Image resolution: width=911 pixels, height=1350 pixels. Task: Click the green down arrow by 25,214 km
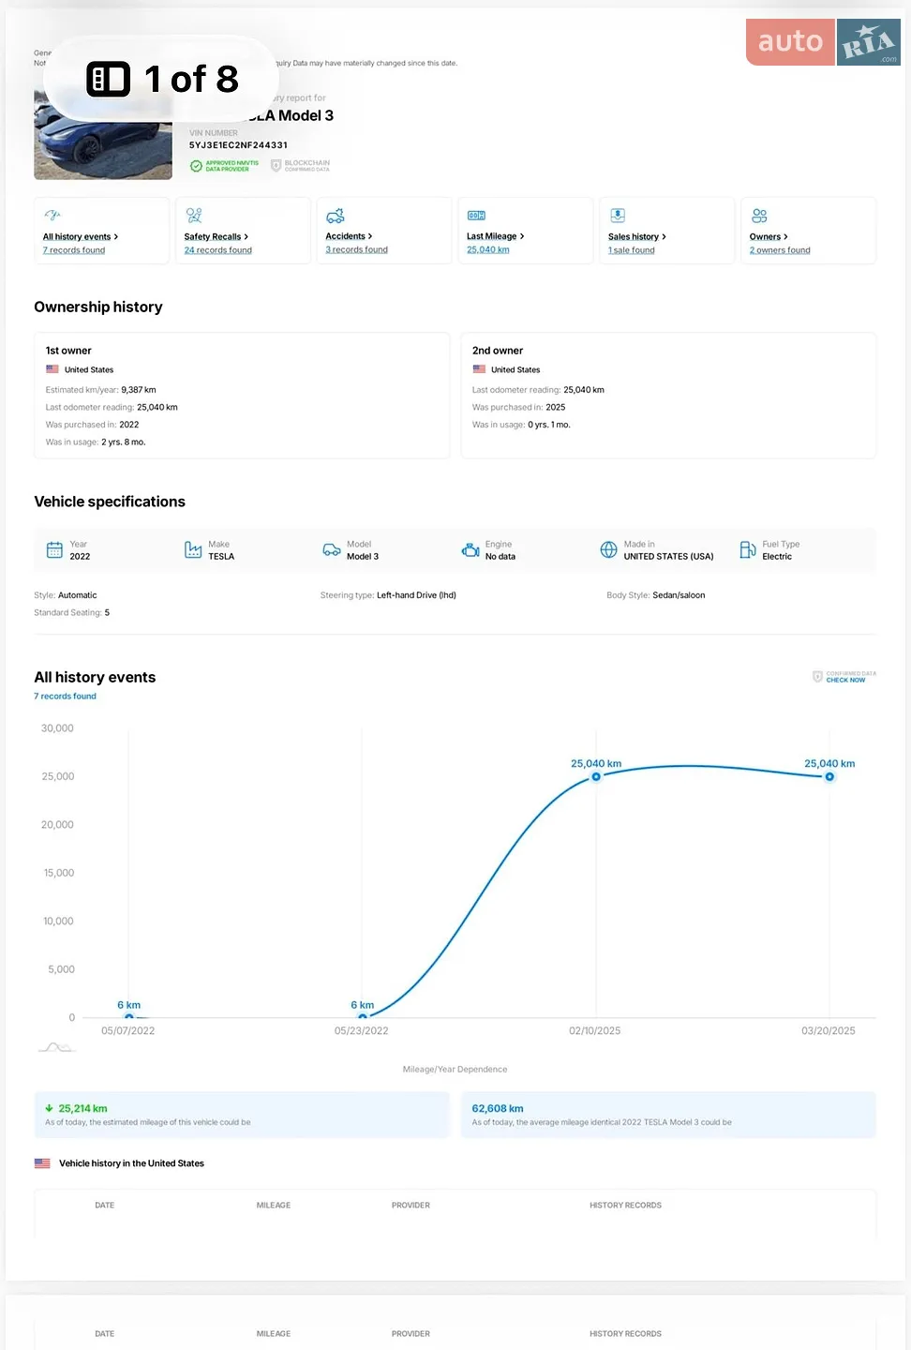49,1108
